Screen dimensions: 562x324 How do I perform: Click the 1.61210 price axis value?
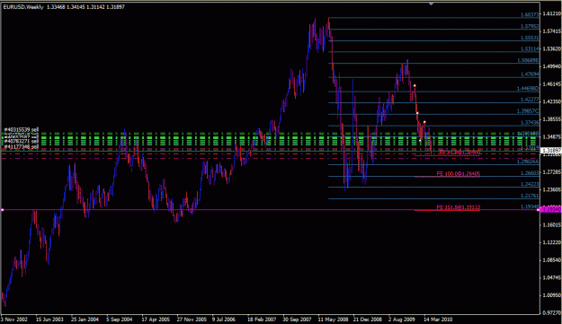[552, 13]
